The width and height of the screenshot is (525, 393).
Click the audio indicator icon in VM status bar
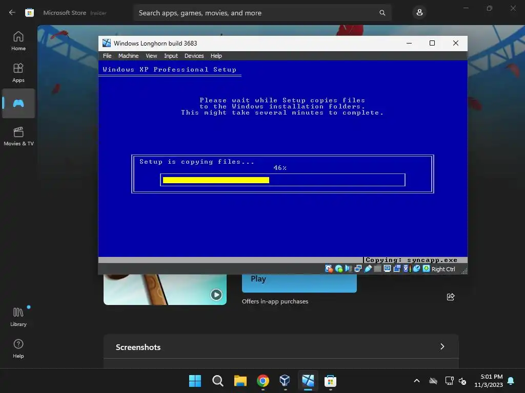pos(348,269)
